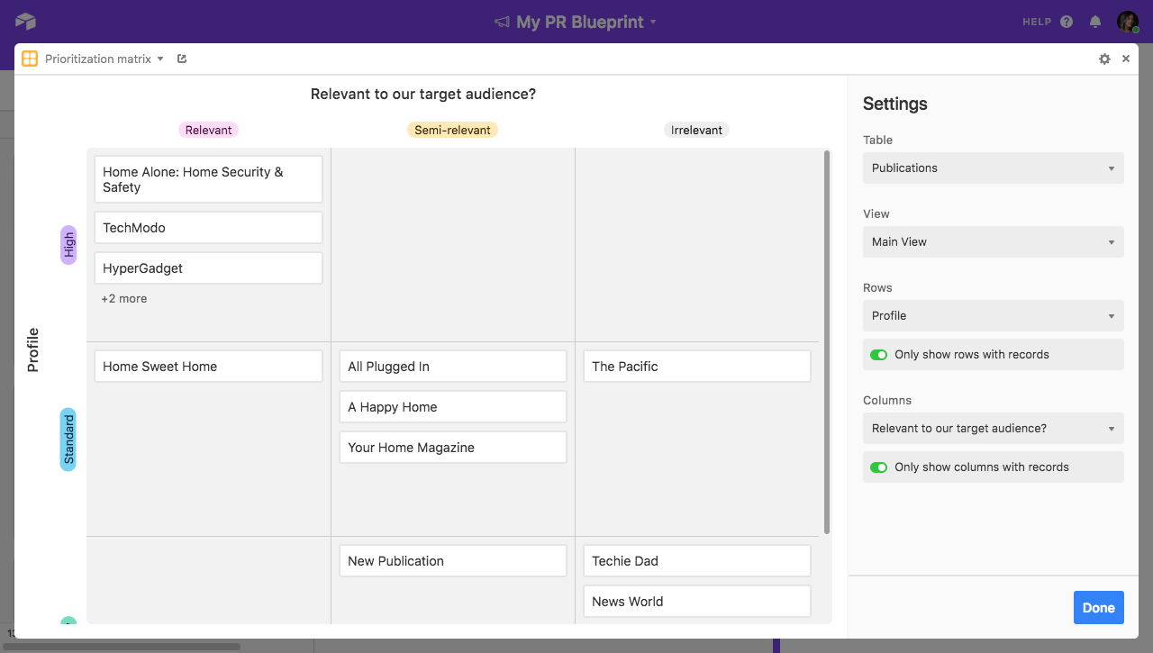
Task: Click the Done button
Action: point(1099,608)
